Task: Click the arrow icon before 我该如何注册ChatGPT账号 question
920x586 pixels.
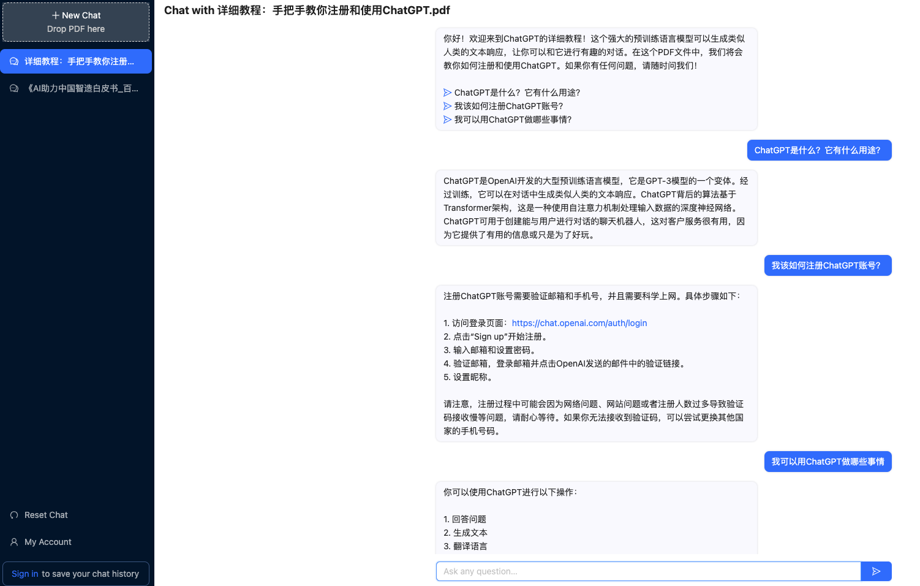Action: tap(448, 106)
